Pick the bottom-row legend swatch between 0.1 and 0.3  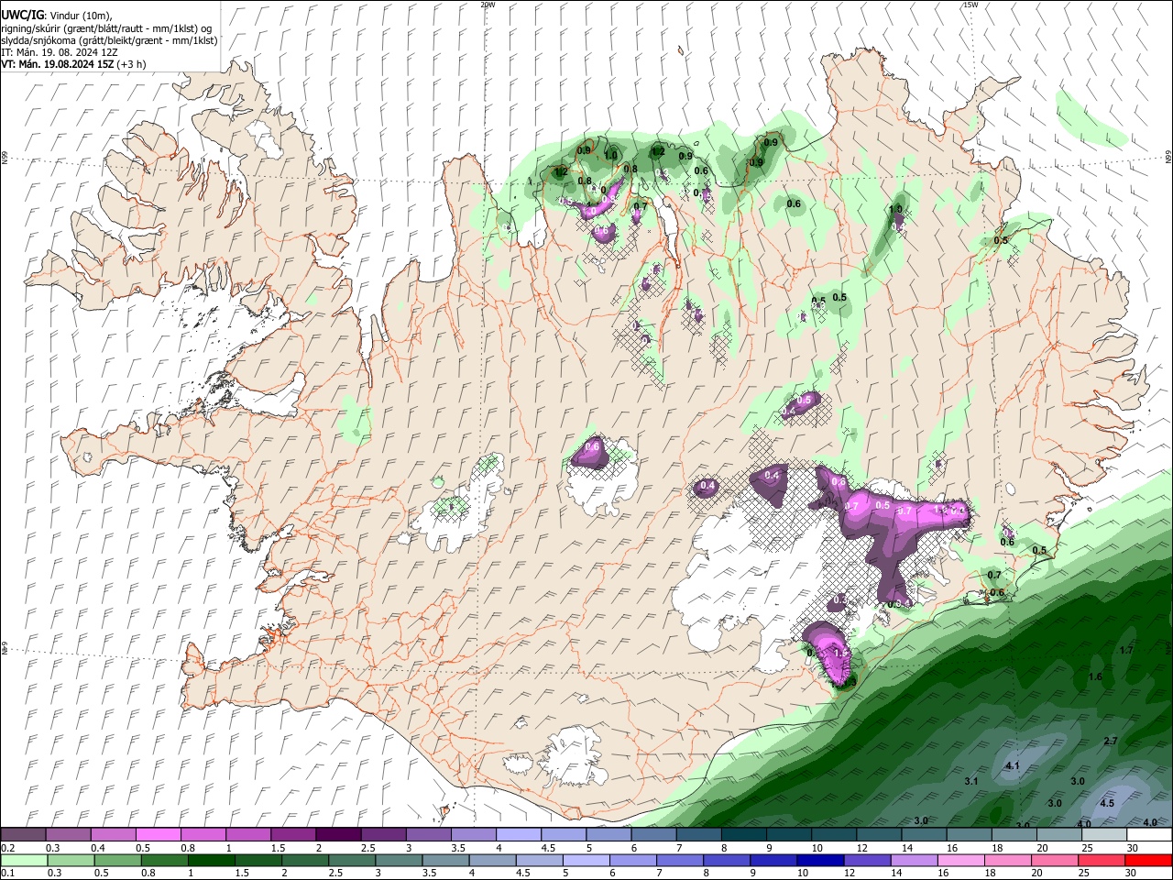(23, 860)
